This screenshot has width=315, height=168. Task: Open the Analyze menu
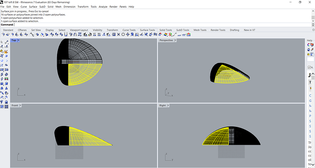point(103,7)
